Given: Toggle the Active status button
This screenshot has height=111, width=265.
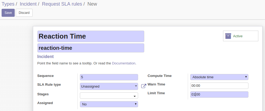Looking at the screenshot, I should point(241,36).
